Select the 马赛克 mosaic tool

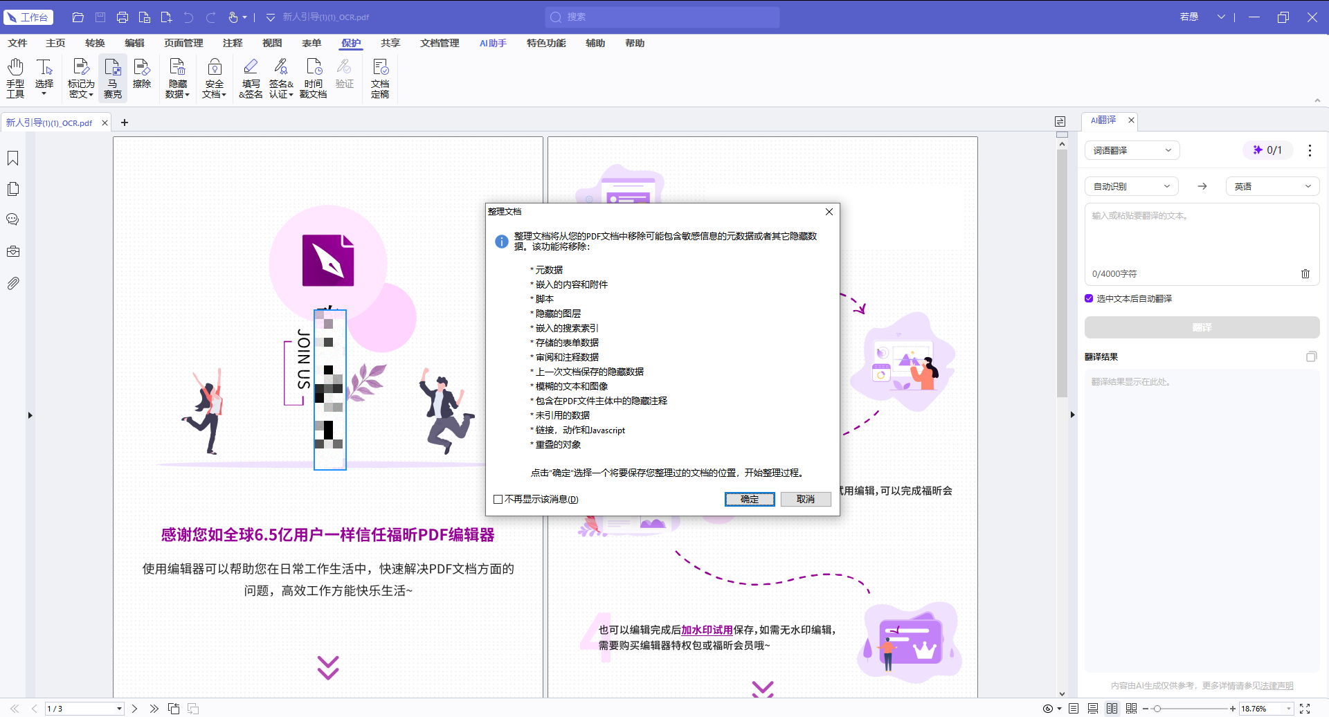point(112,78)
